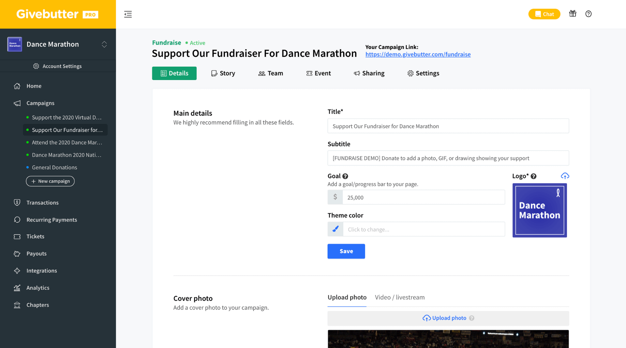The width and height of the screenshot is (626, 348).
Task: Open Attend the 2020 Dance Mar… campaign
Action: 67,142
